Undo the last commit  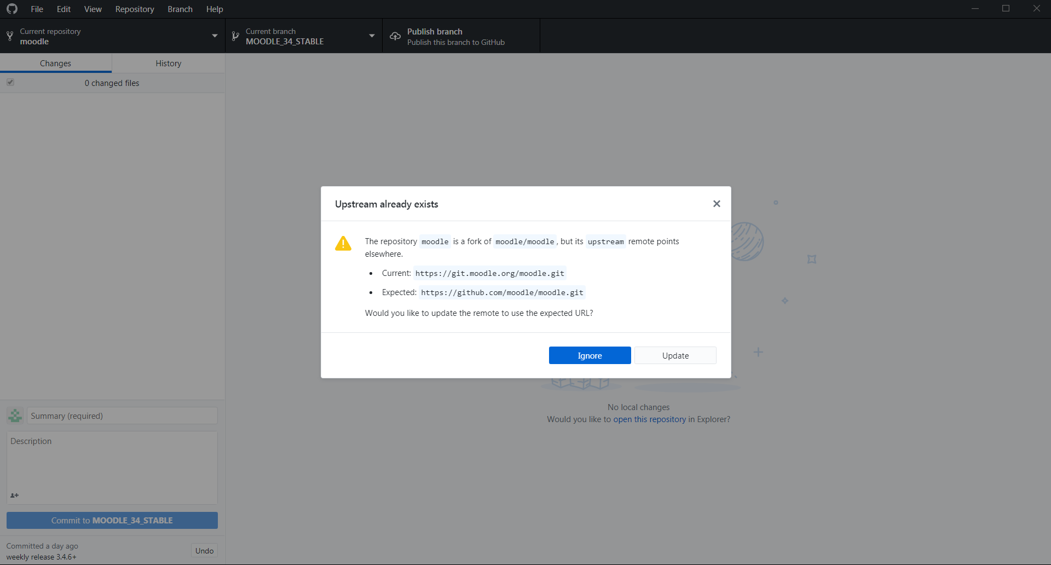[204, 551]
